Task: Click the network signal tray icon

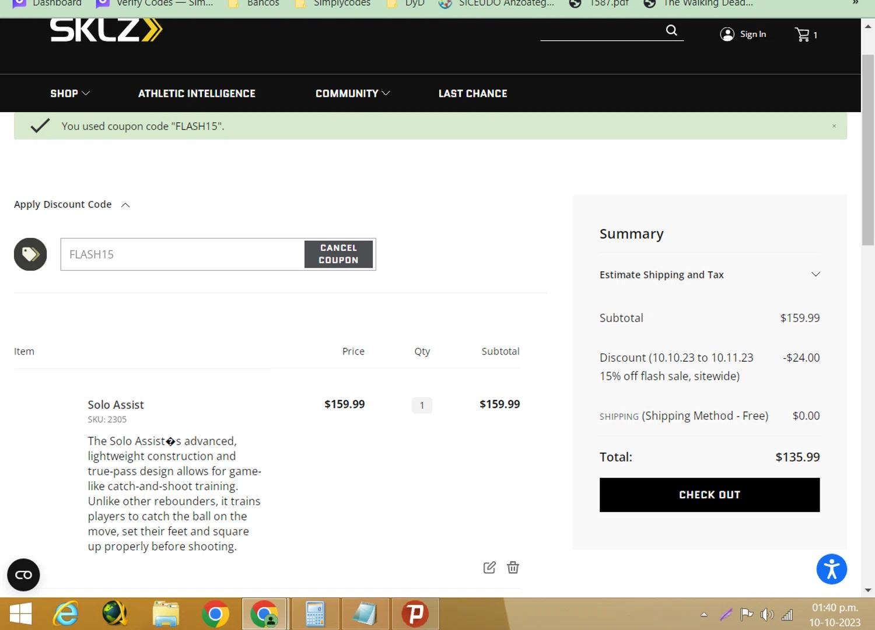Action: click(787, 614)
